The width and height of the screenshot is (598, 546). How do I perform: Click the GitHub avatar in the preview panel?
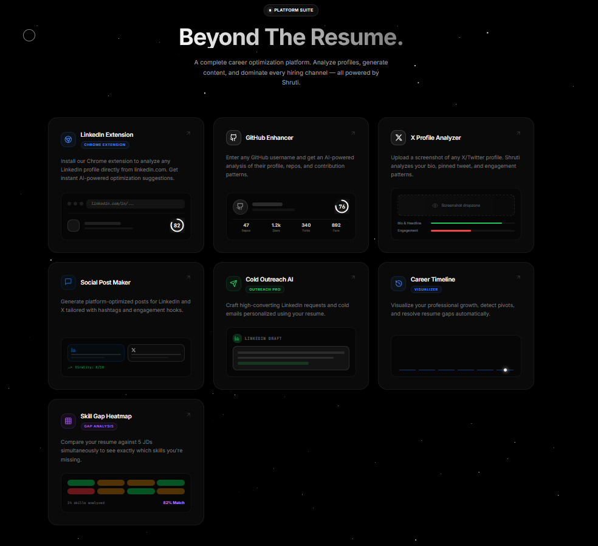pos(240,207)
